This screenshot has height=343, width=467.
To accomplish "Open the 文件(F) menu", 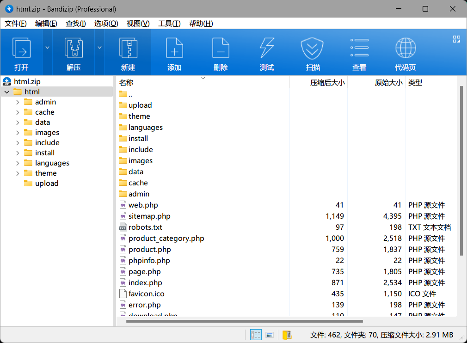I will pyautogui.click(x=16, y=24).
